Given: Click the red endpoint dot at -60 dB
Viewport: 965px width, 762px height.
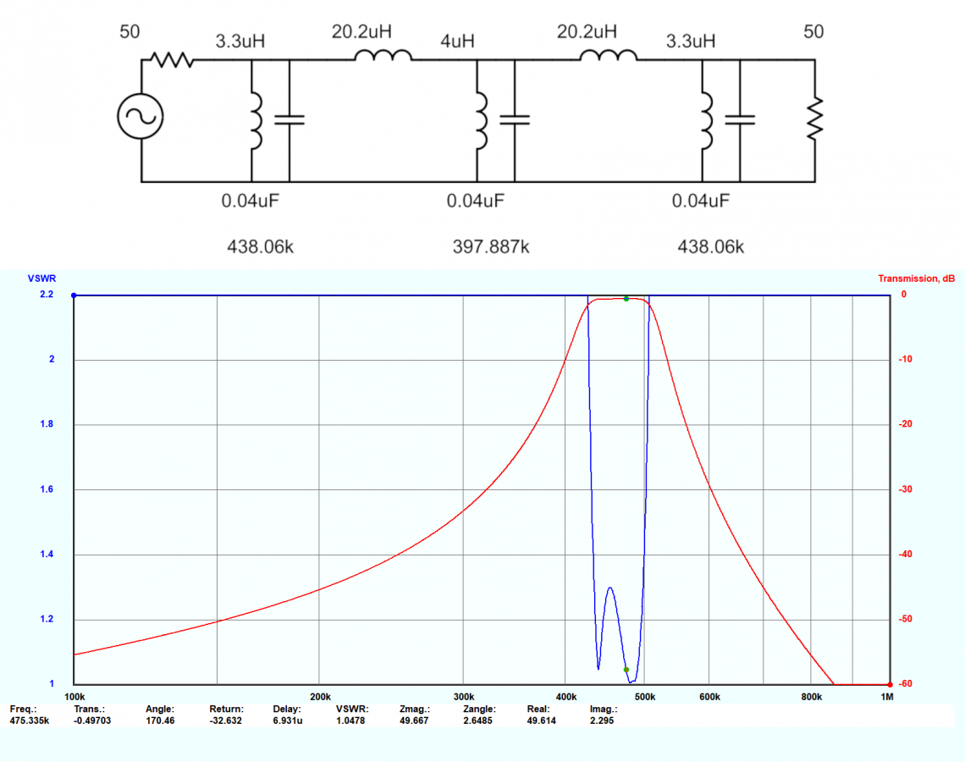Looking at the screenshot, I should pyautogui.click(x=890, y=684).
